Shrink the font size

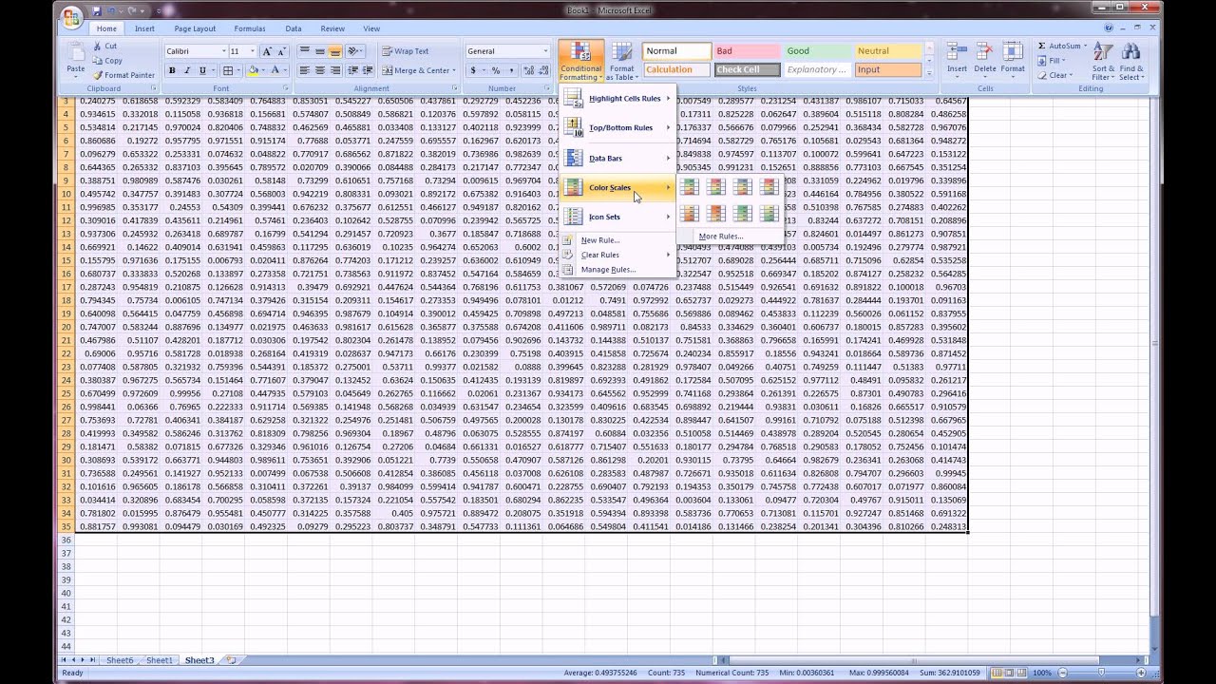(282, 51)
